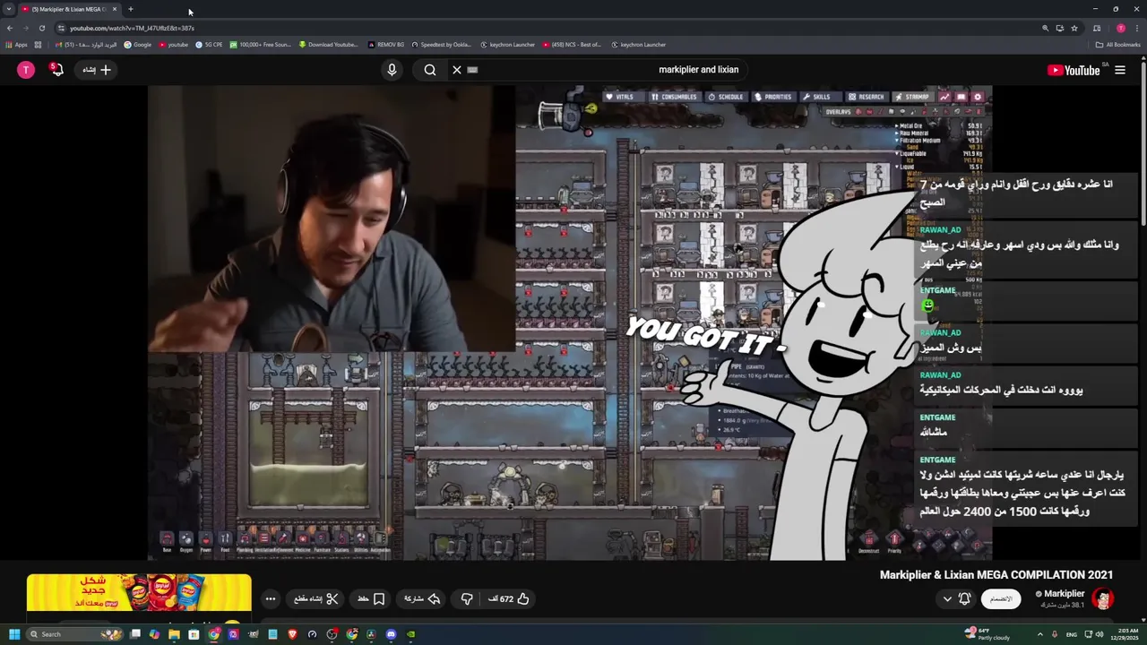Open All Bookmarks folder

pos(1117,45)
